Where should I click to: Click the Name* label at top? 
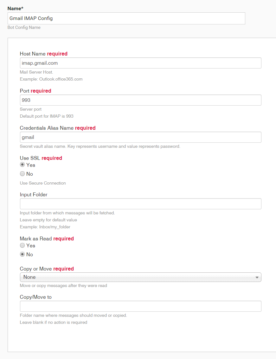15,9
